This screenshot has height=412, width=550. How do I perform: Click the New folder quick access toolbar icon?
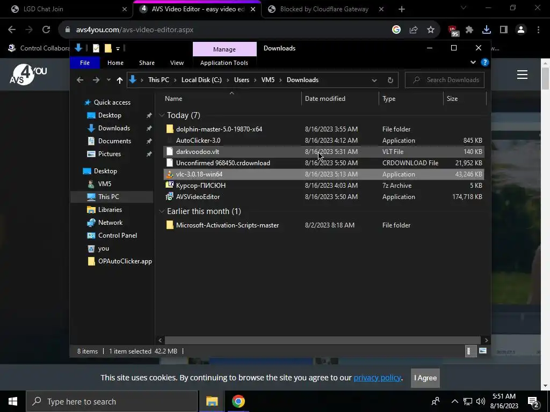(108, 48)
